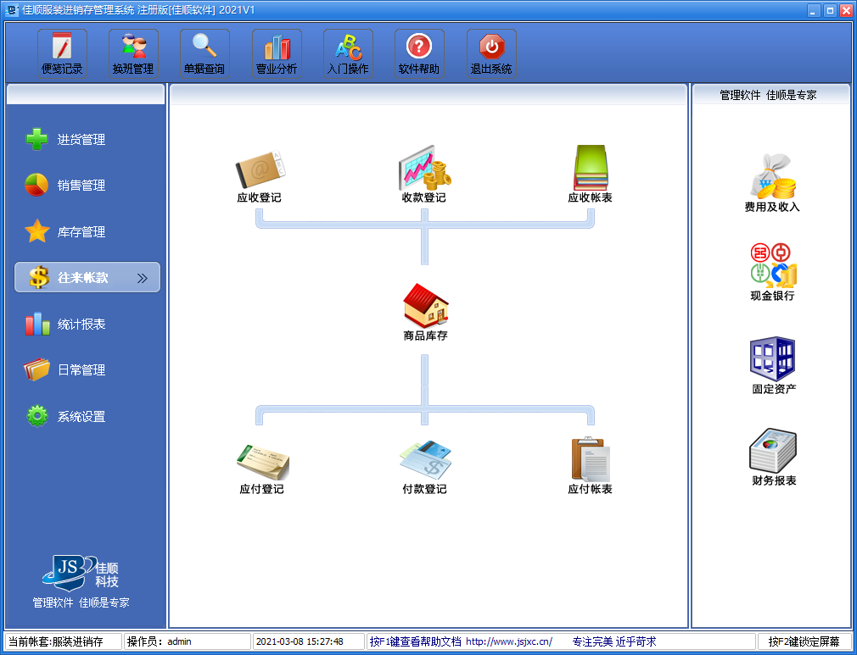This screenshot has width=857, height=655.
Task: Maximize the application window
Action: click(830, 11)
